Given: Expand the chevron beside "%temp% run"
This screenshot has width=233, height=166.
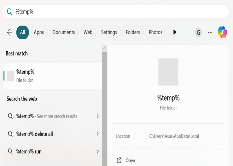Looking at the screenshot, I should [98, 151].
